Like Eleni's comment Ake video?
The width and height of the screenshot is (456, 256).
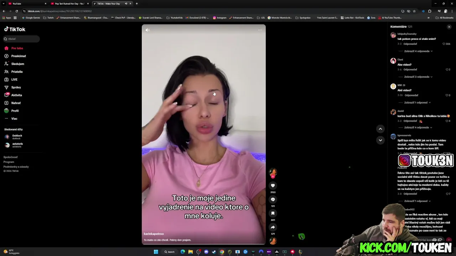[447, 69]
